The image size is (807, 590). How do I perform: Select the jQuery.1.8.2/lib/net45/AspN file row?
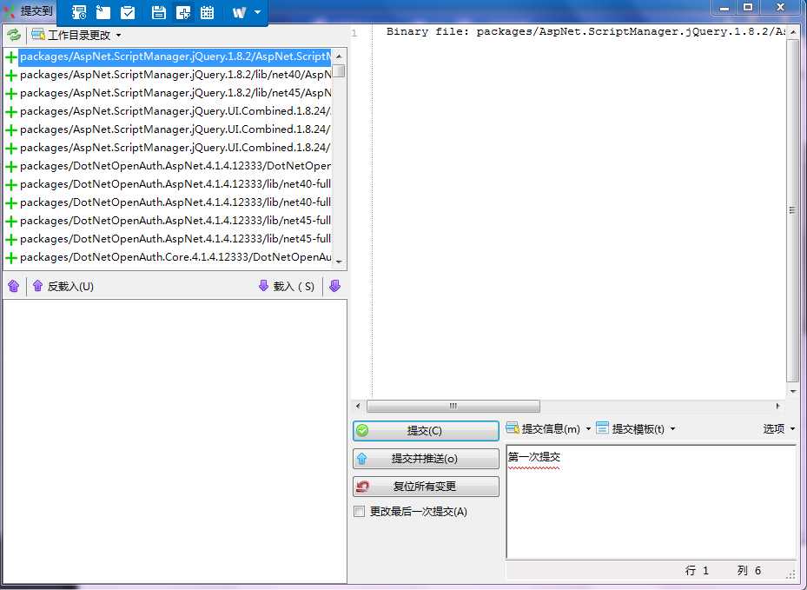[x=175, y=93]
